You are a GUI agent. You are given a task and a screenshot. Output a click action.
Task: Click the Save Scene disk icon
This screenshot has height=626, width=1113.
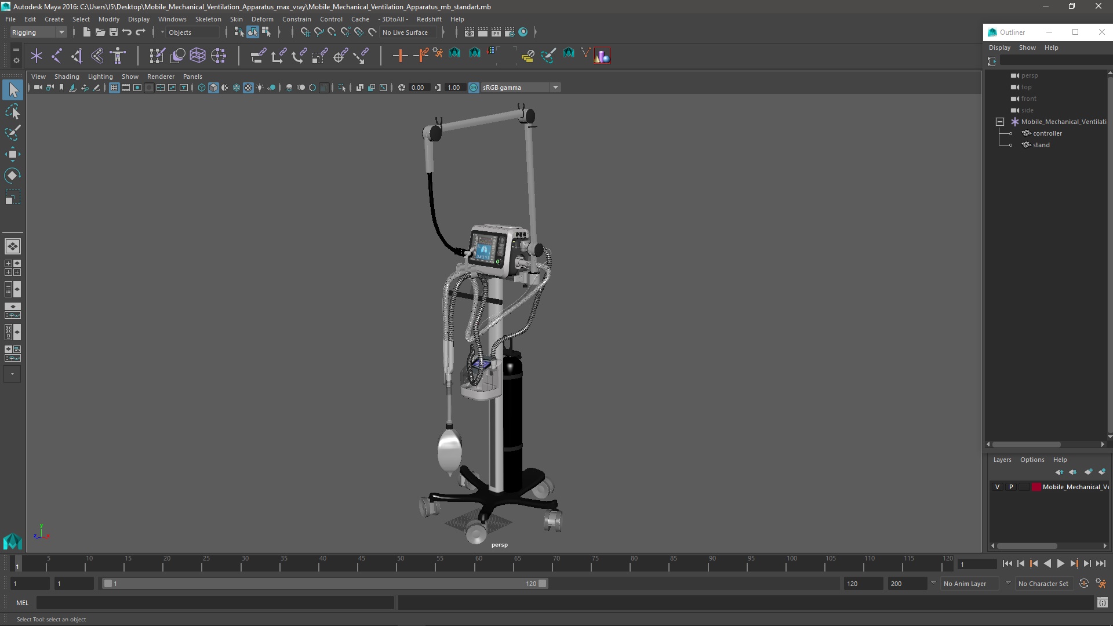[x=114, y=32]
